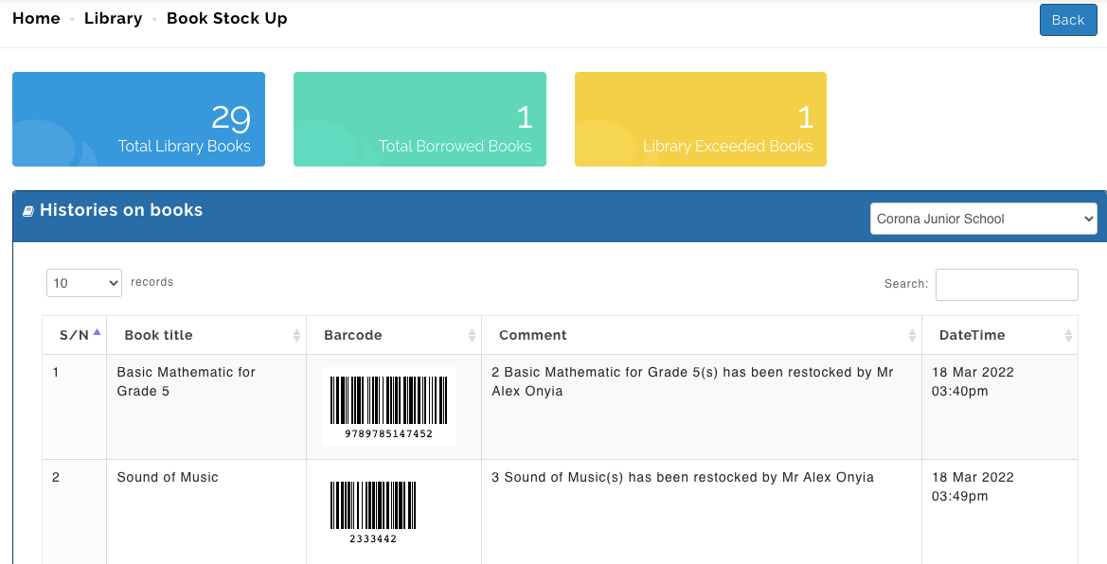Sort by the Book title column
This screenshot has height=564, width=1107.
[206, 335]
